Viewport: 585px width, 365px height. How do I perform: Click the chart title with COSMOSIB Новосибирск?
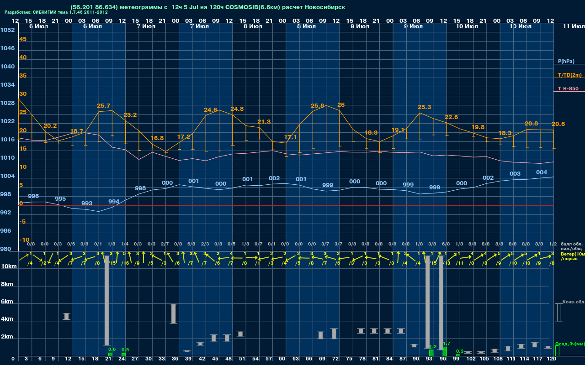click(208, 7)
